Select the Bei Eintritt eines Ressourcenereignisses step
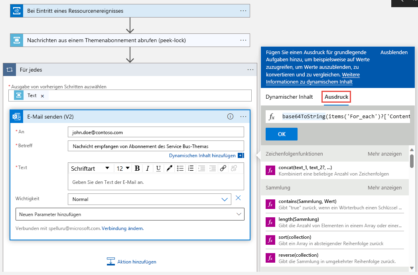 [x=130, y=11]
